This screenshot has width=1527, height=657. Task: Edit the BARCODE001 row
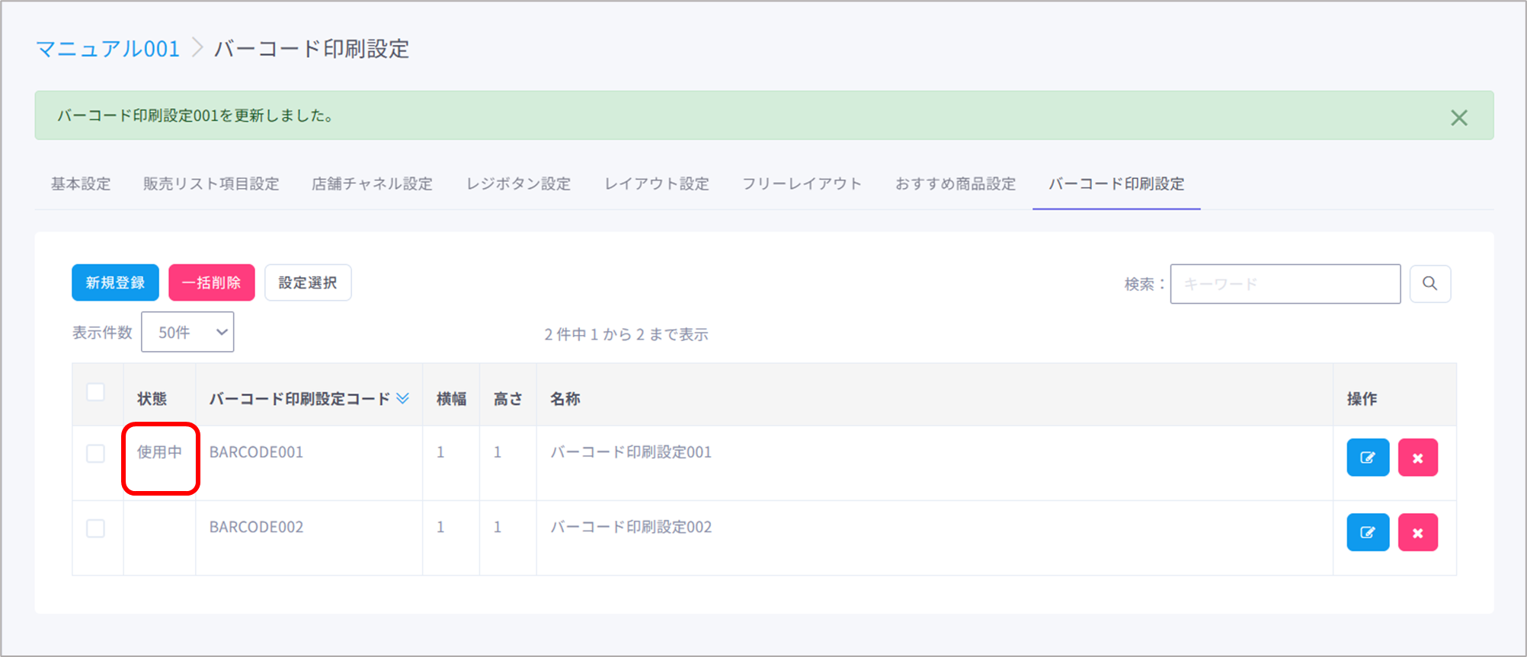coord(1368,458)
